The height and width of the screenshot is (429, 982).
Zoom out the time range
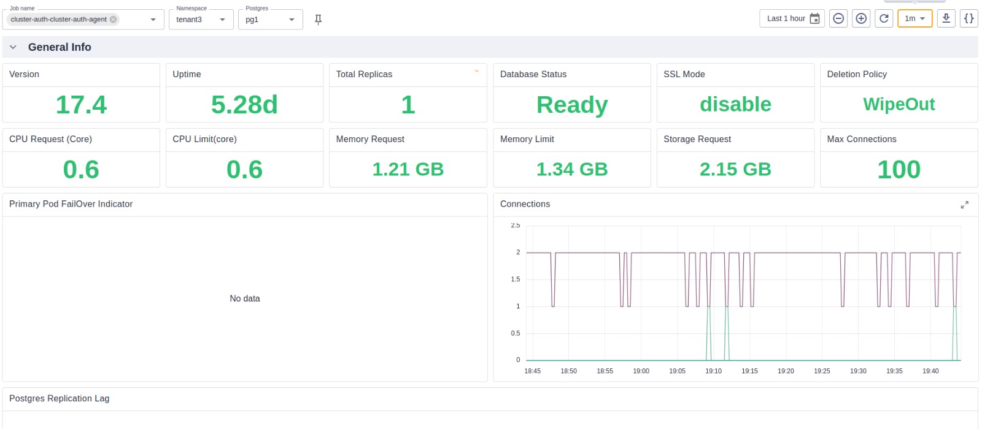point(838,18)
